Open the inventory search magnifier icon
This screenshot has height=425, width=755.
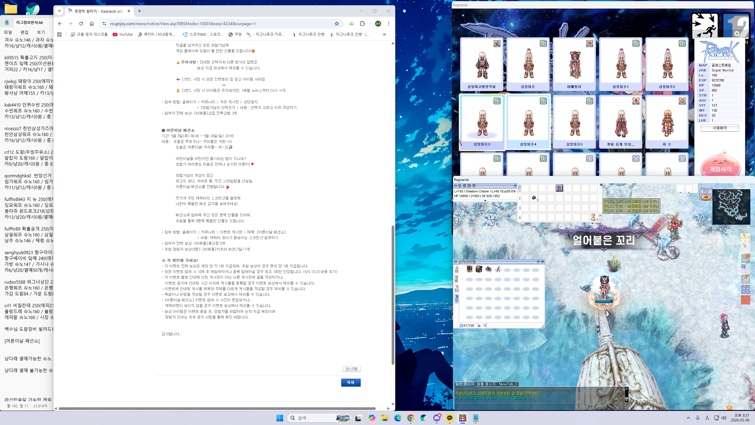485,326
